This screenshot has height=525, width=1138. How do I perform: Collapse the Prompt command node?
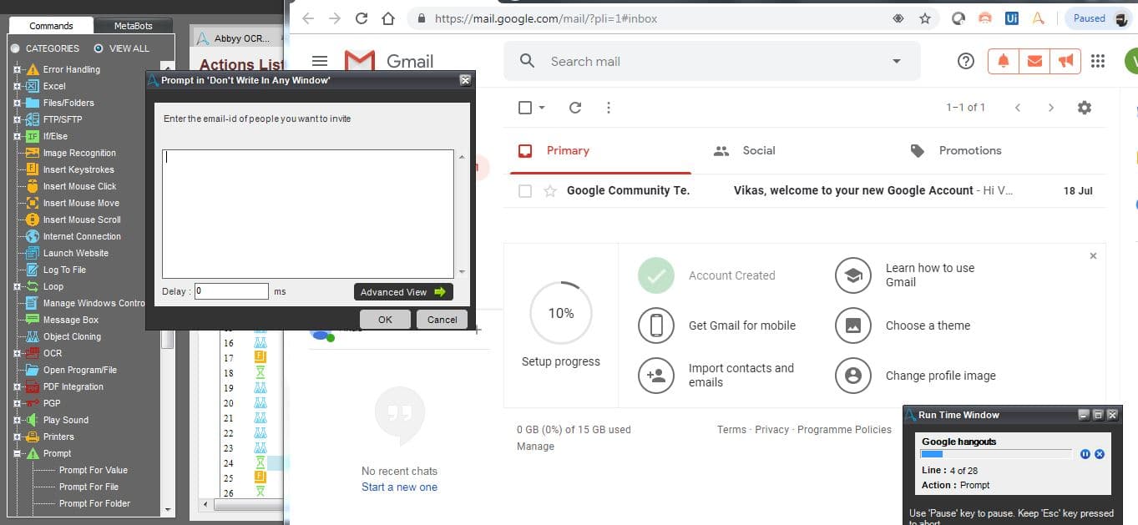tap(17, 453)
